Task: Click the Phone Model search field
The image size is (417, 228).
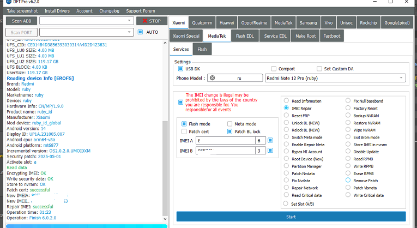Action: (235, 78)
